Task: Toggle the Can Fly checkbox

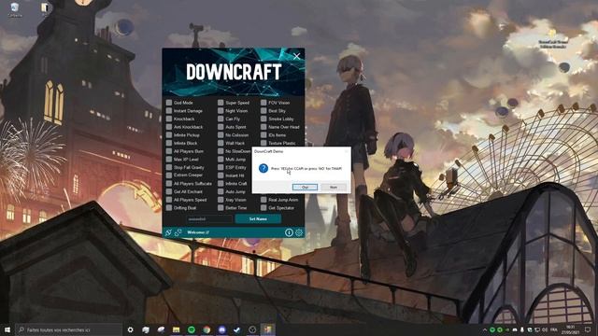Action: (221, 119)
